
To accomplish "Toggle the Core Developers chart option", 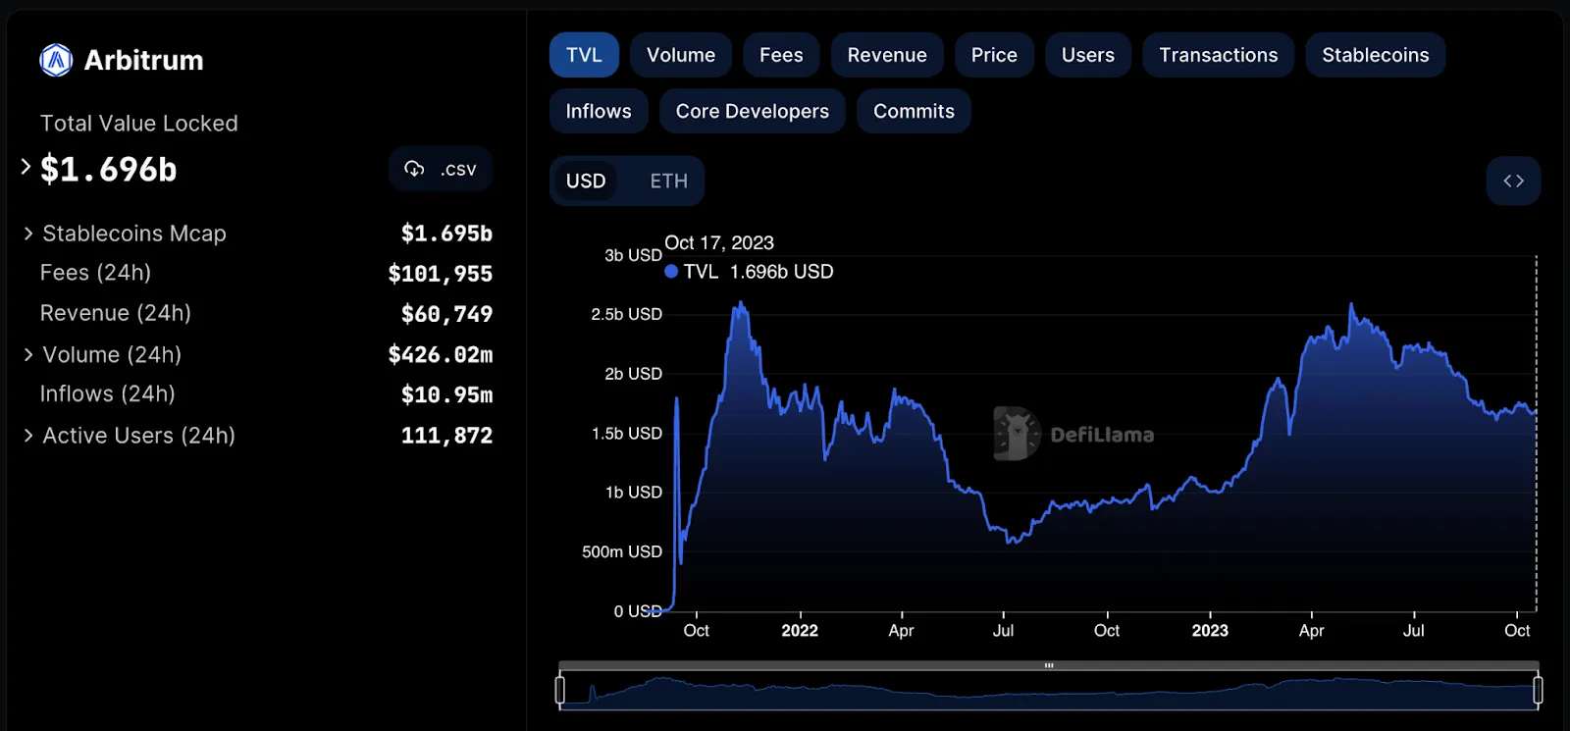I will (x=753, y=111).
